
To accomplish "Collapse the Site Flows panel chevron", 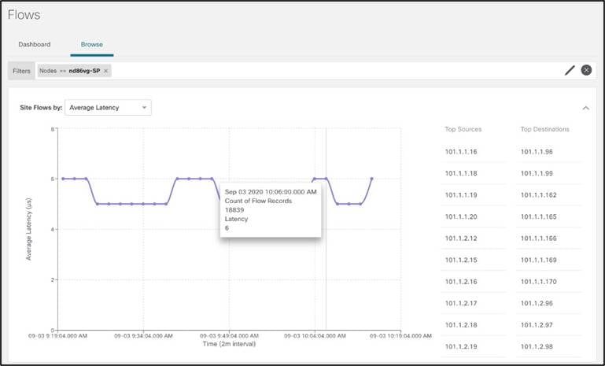I will pyautogui.click(x=585, y=108).
